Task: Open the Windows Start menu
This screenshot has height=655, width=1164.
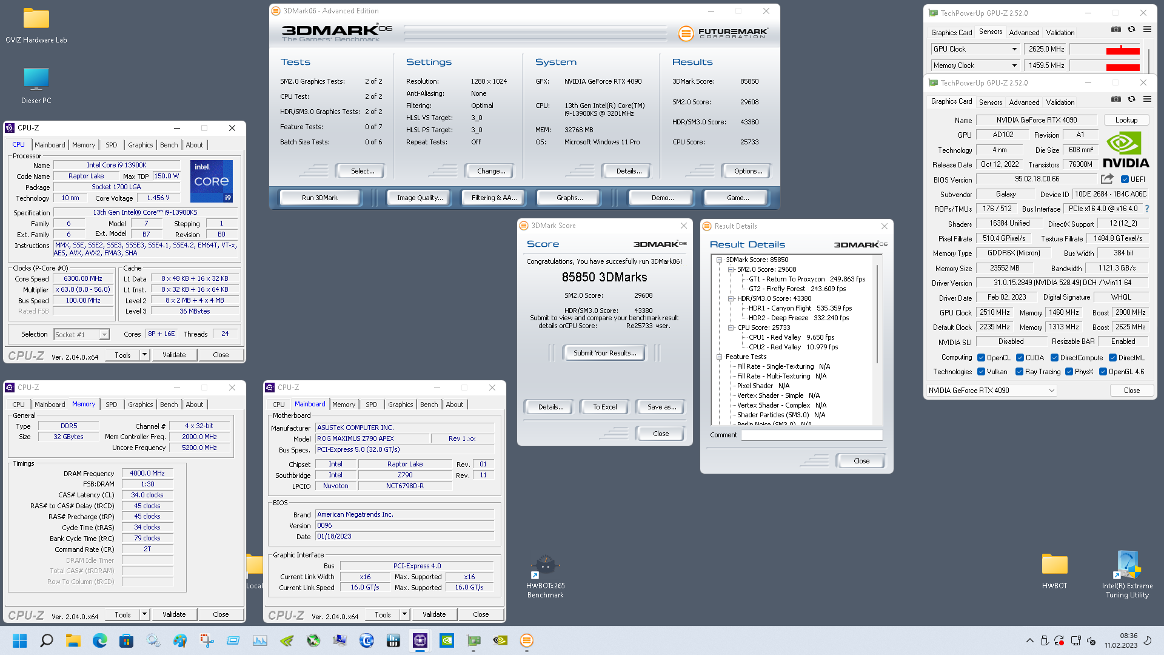Action: coord(20,640)
